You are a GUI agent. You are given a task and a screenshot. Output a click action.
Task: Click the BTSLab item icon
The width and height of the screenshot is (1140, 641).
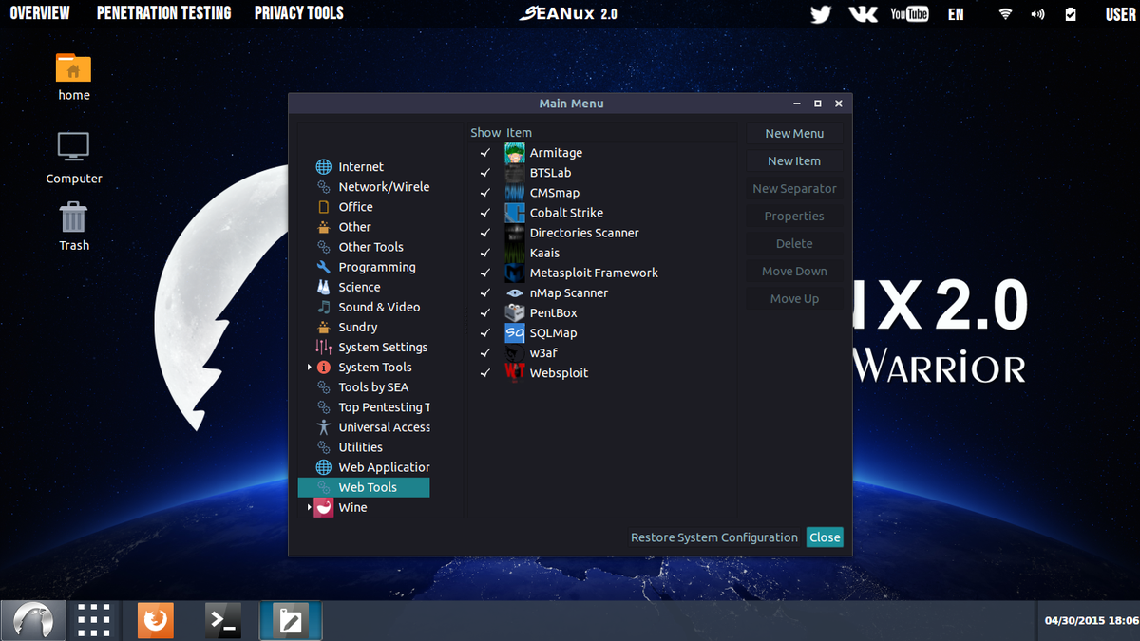point(514,173)
